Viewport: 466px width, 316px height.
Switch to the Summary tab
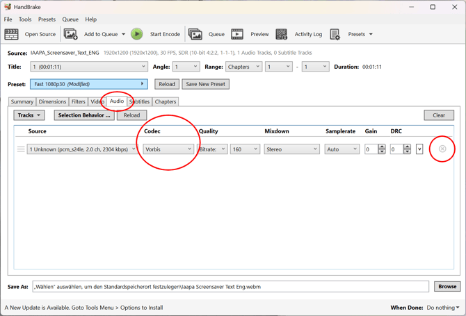click(22, 101)
